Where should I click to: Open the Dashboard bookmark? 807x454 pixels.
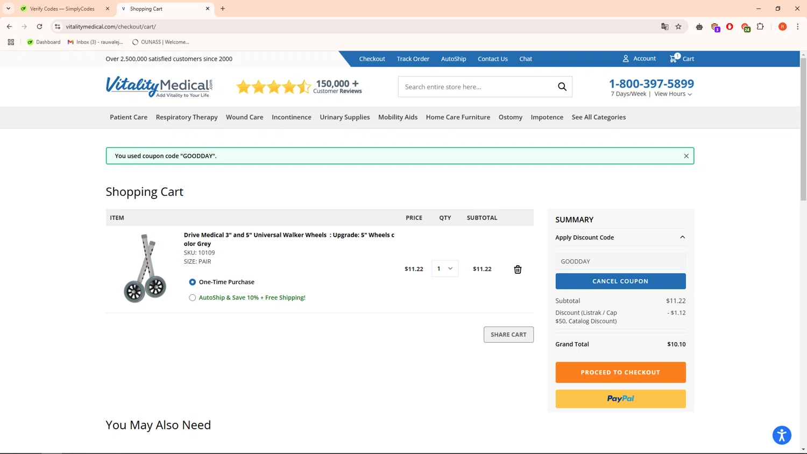44,42
